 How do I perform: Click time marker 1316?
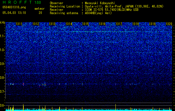point(102,24)
